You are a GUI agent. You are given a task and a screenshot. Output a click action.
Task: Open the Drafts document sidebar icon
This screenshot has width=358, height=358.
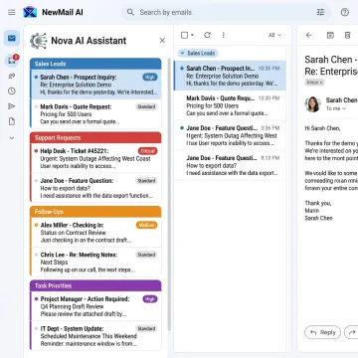[12, 121]
